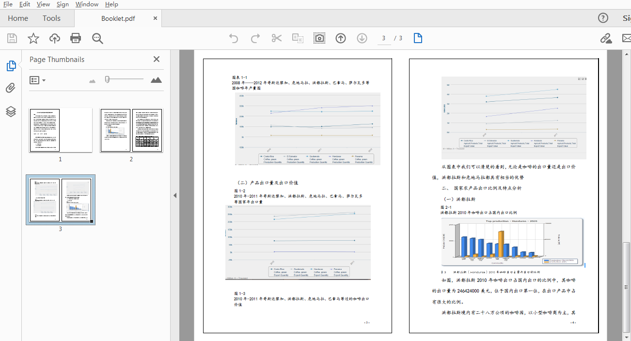Image resolution: width=631 pixels, height=341 pixels.
Task: Open the Edit menu
Action: (25, 4)
